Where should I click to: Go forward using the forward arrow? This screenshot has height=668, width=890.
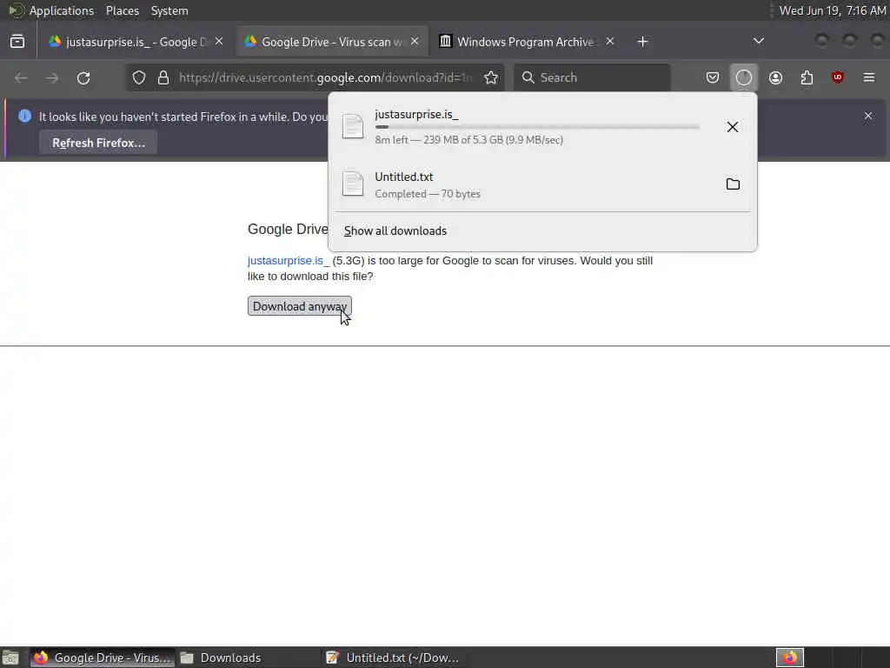(52, 77)
